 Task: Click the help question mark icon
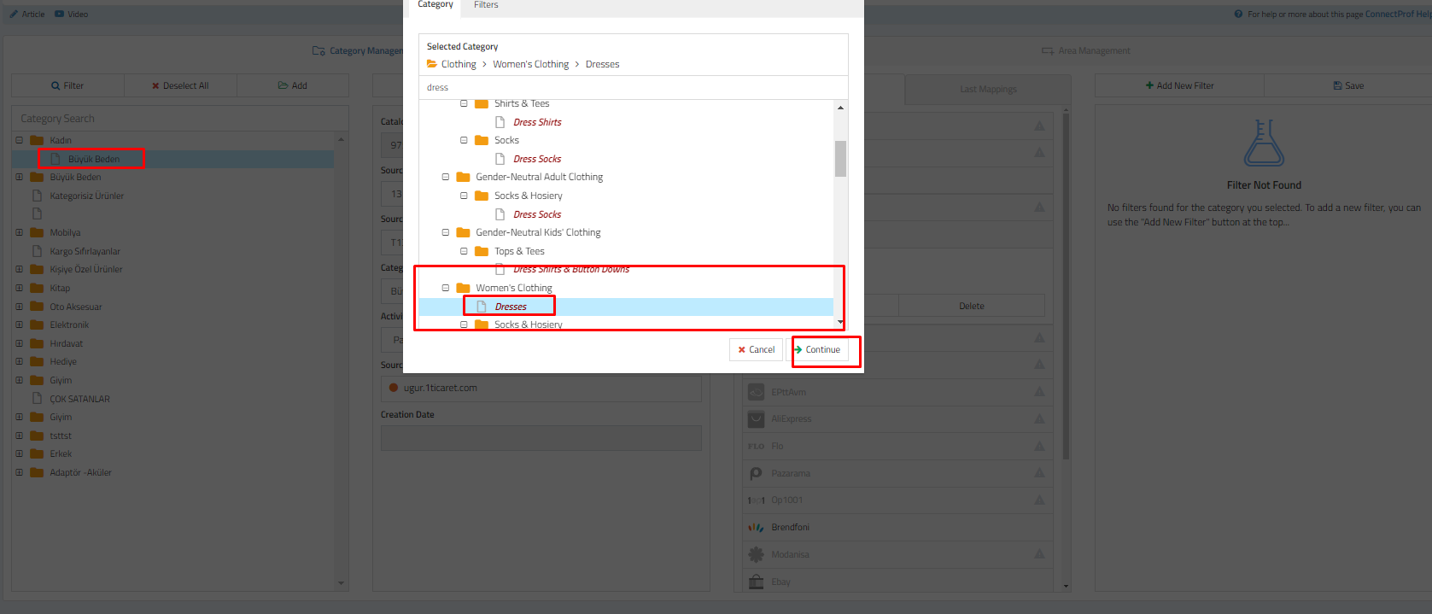click(1238, 15)
